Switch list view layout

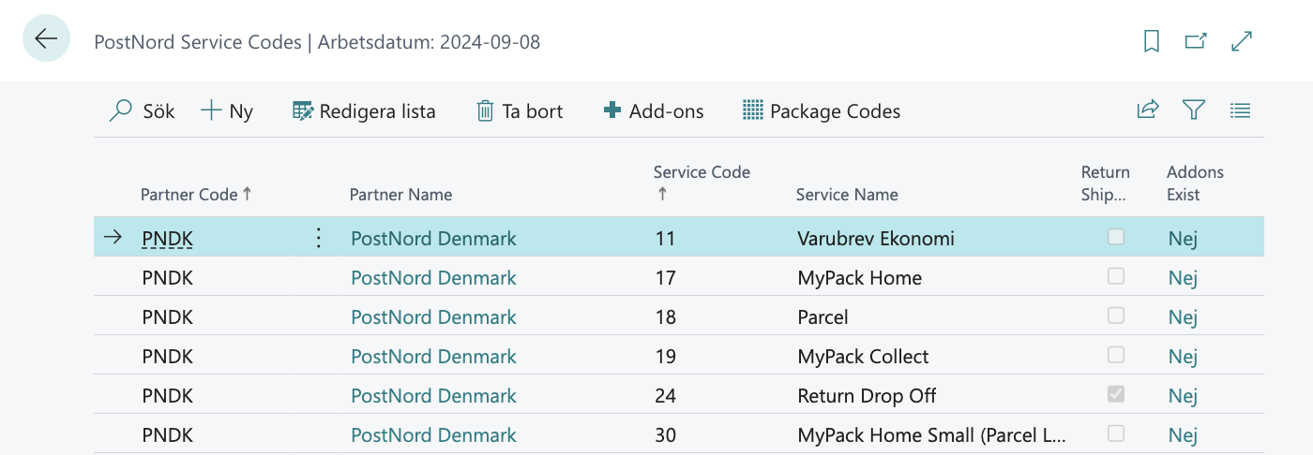[1240, 110]
